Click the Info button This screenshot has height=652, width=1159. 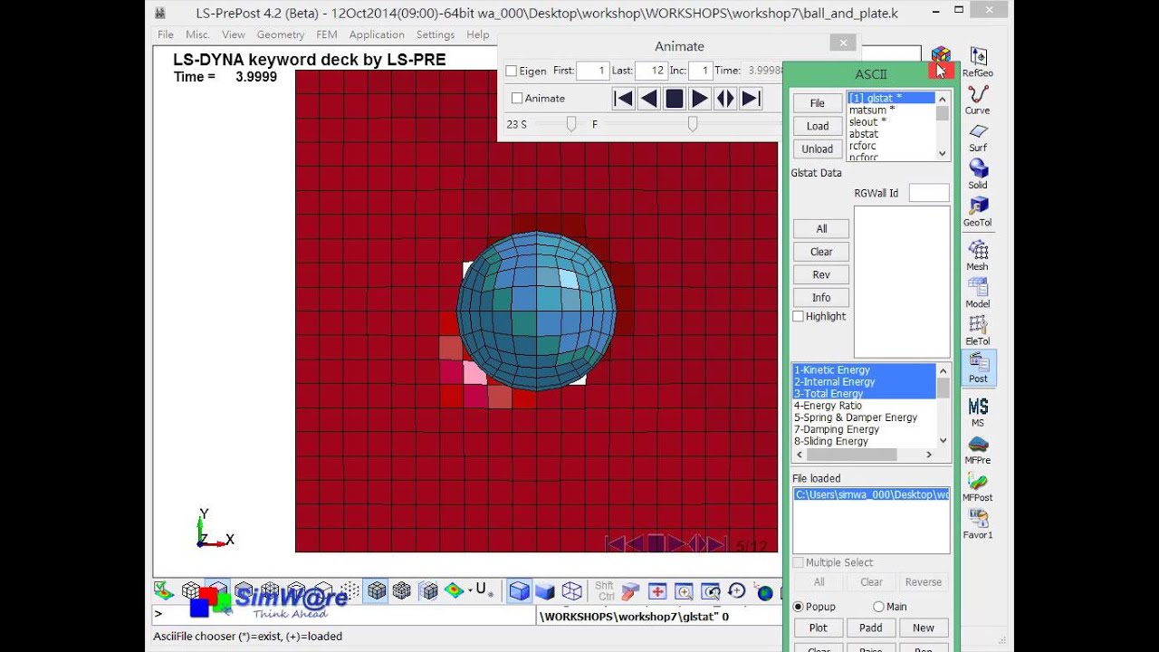[821, 297]
